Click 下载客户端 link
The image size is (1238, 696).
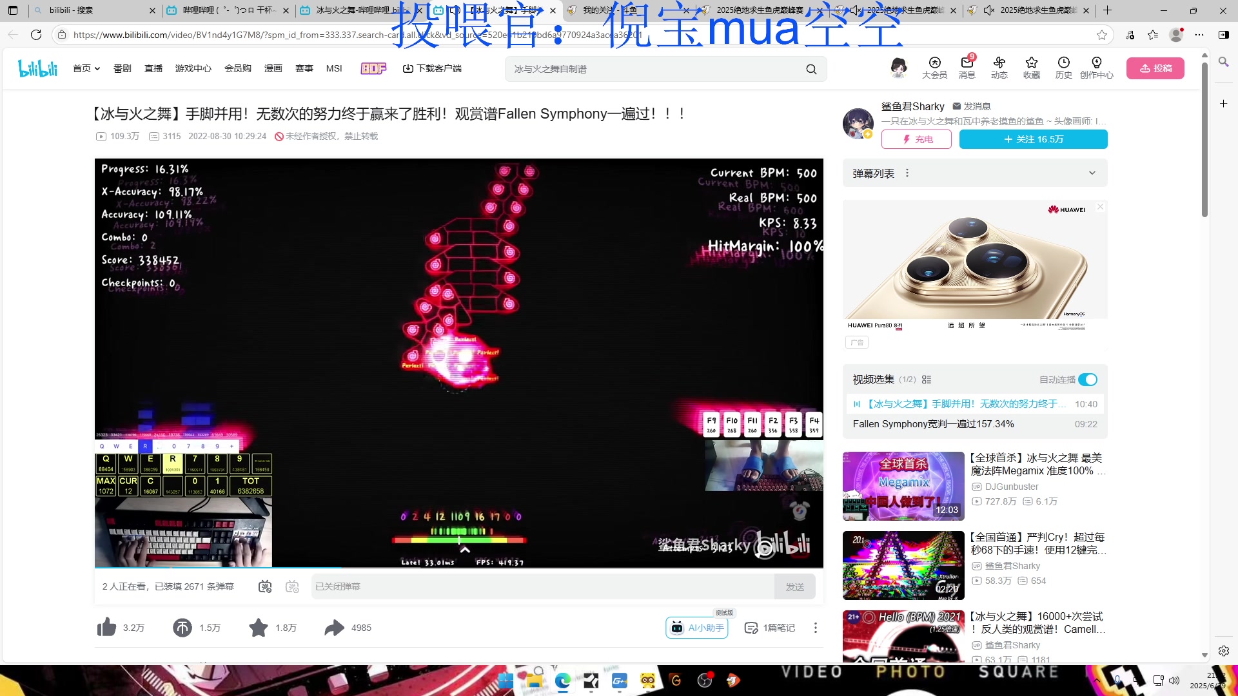click(x=432, y=68)
